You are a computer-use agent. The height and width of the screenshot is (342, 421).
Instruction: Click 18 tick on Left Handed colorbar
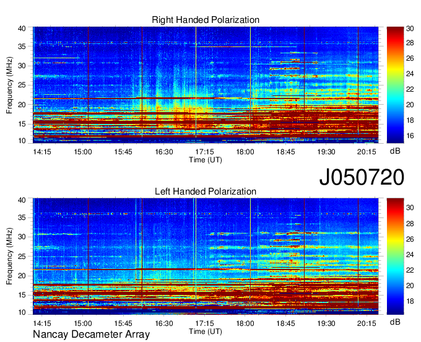(410, 302)
